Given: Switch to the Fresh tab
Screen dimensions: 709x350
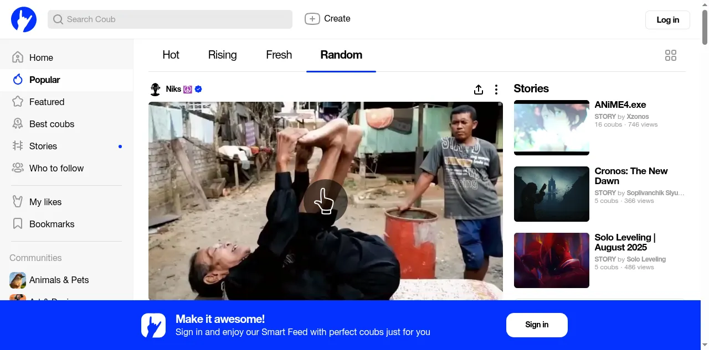Looking at the screenshot, I should (279, 55).
